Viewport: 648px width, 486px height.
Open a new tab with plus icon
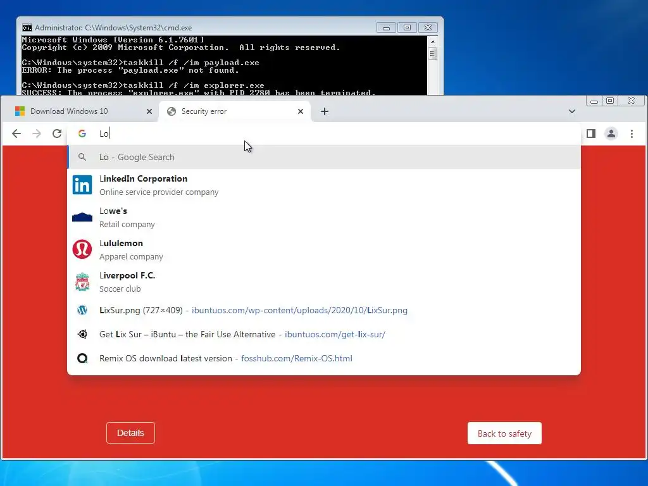[325, 111]
